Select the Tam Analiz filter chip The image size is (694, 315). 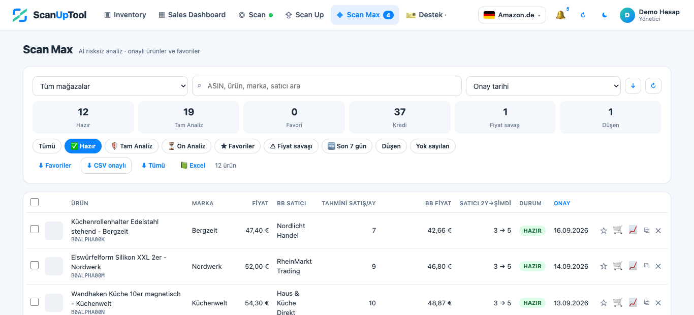pyautogui.click(x=132, y=146)
